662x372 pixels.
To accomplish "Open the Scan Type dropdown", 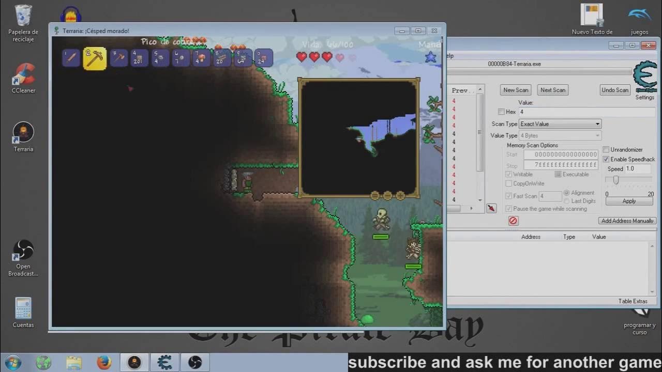I will click(x=560, y=124).
